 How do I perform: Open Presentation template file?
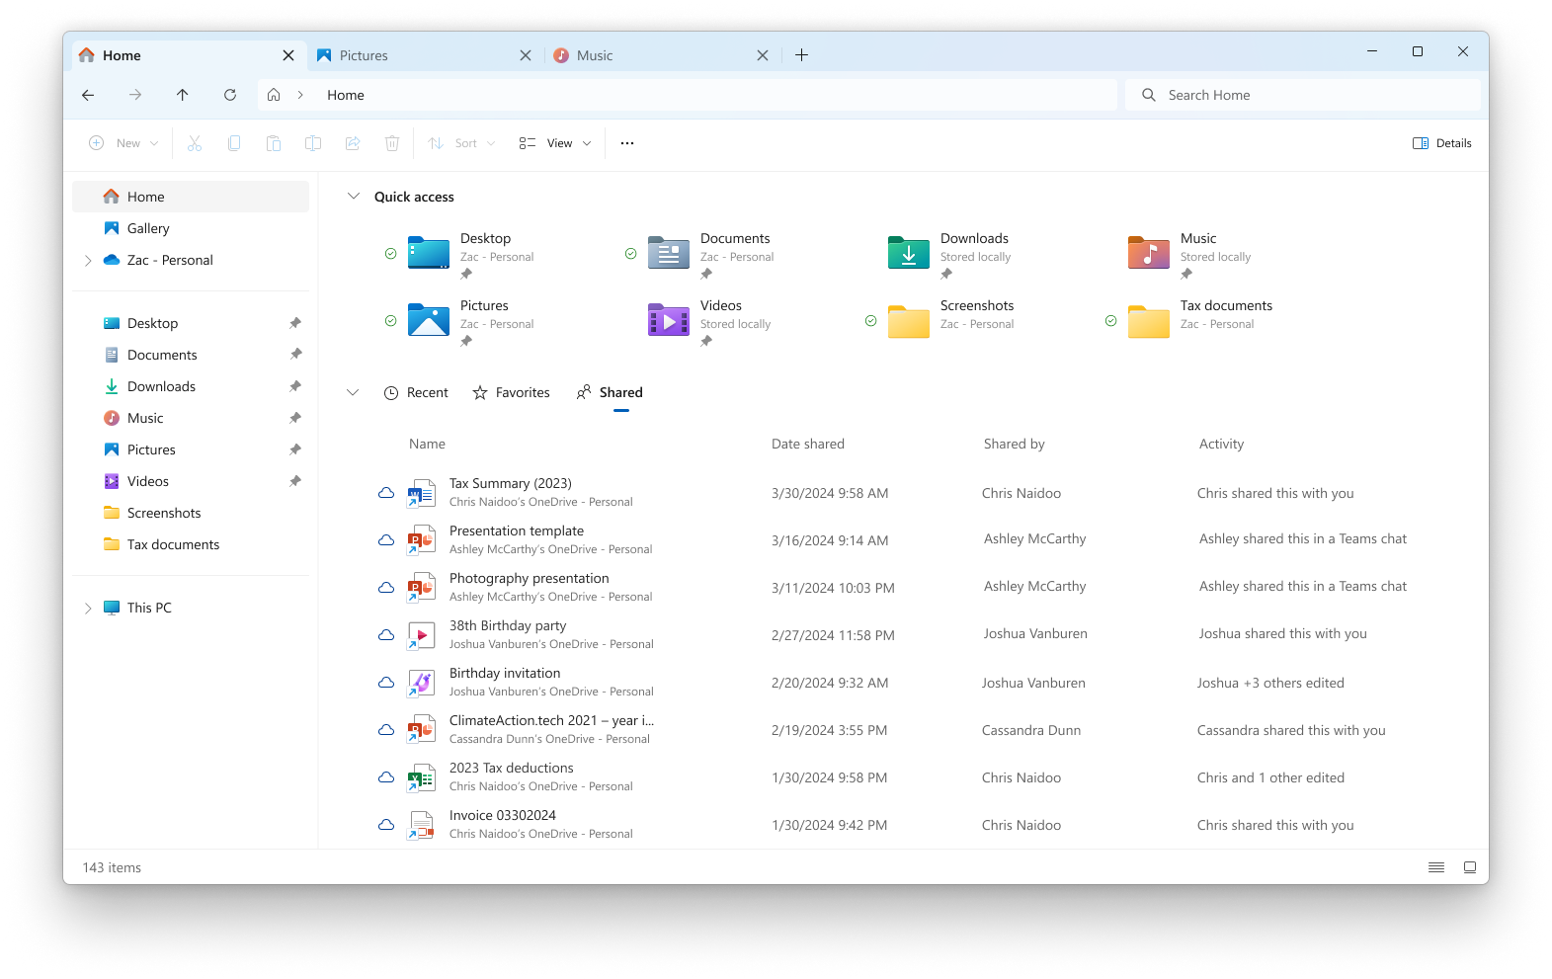click(517, 530)
